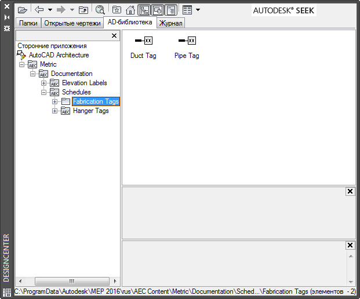Image resolution: width=360 pixels, height=299 pixels.
Task: Click the AutoCAD Architecture content icon
Action: (x=21, y=55)
